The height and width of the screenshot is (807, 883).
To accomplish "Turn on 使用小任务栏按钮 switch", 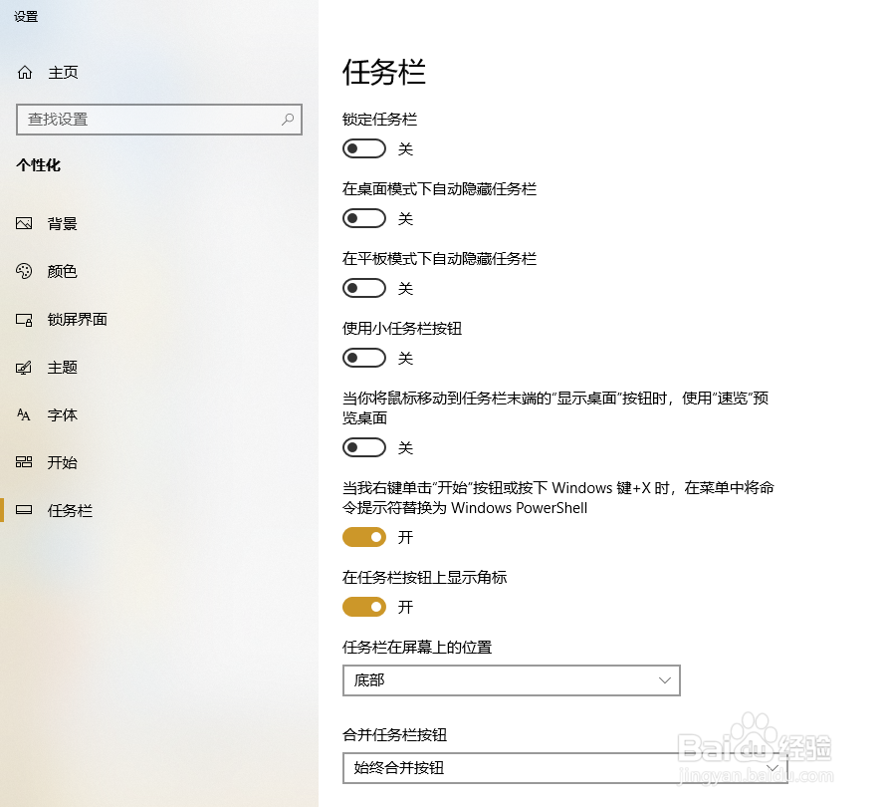I will coord(364,358).
